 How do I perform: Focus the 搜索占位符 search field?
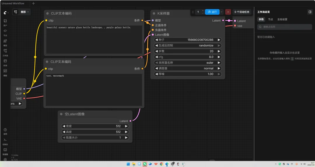285,27
